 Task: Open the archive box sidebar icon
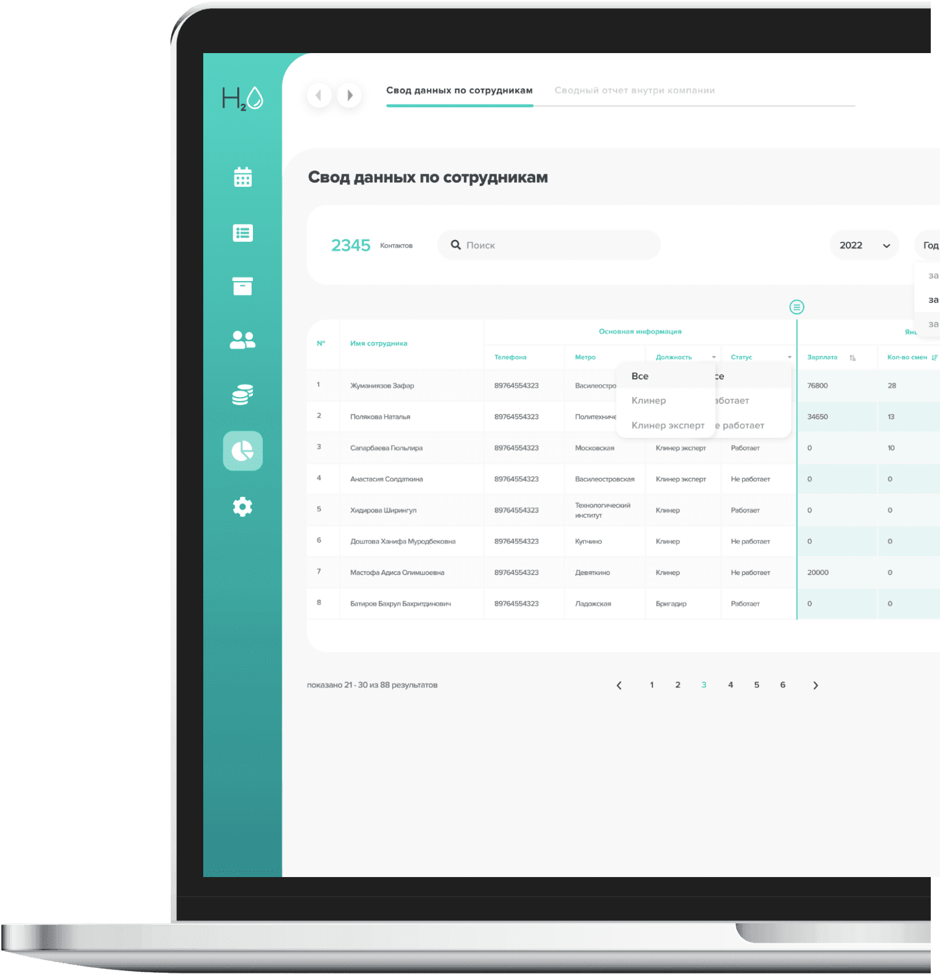[x=243, y=286]
